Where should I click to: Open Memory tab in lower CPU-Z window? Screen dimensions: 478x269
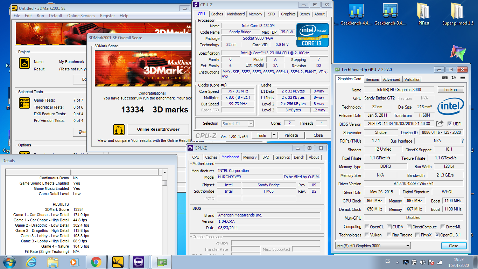tap(250, 157)
